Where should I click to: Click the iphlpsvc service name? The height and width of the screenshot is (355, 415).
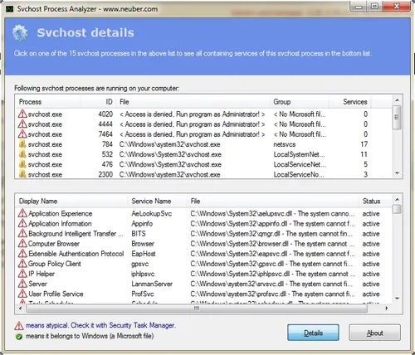pyautogui.click(x=143, y=274)
